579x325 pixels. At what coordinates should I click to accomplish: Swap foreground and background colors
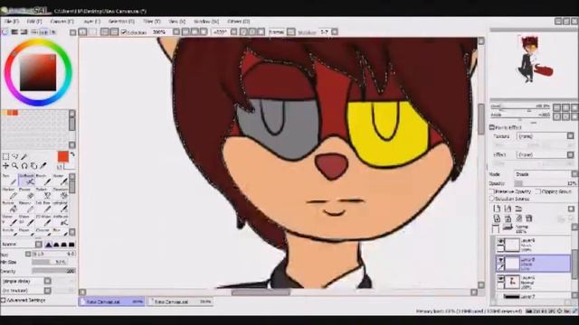(72, 154)
